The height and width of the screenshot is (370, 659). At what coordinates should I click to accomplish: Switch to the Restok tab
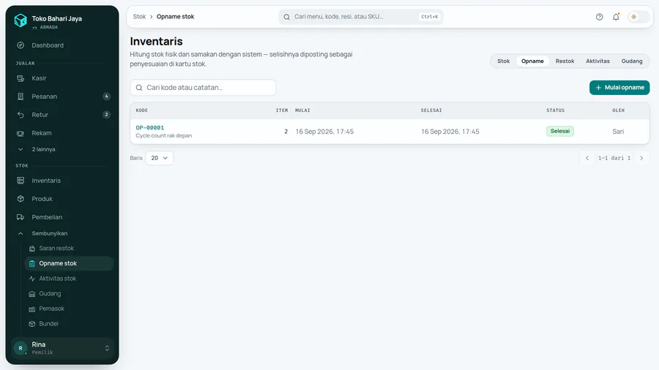tap(565, 61)
